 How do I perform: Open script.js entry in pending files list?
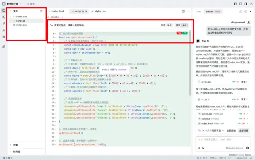click(223, 118)
